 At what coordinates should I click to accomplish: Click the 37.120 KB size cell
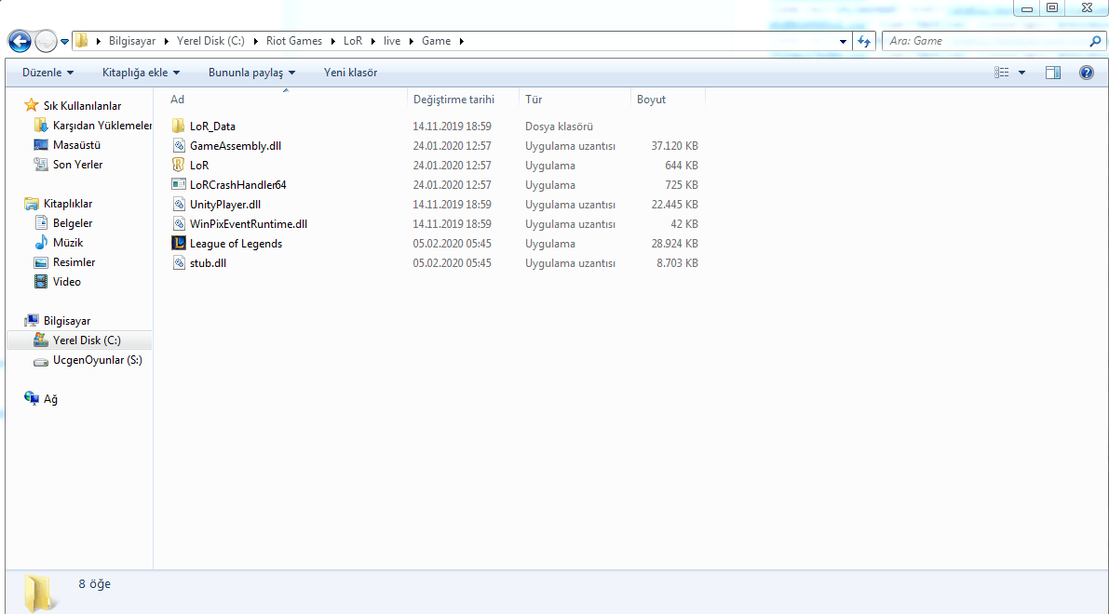click(674, 145)
